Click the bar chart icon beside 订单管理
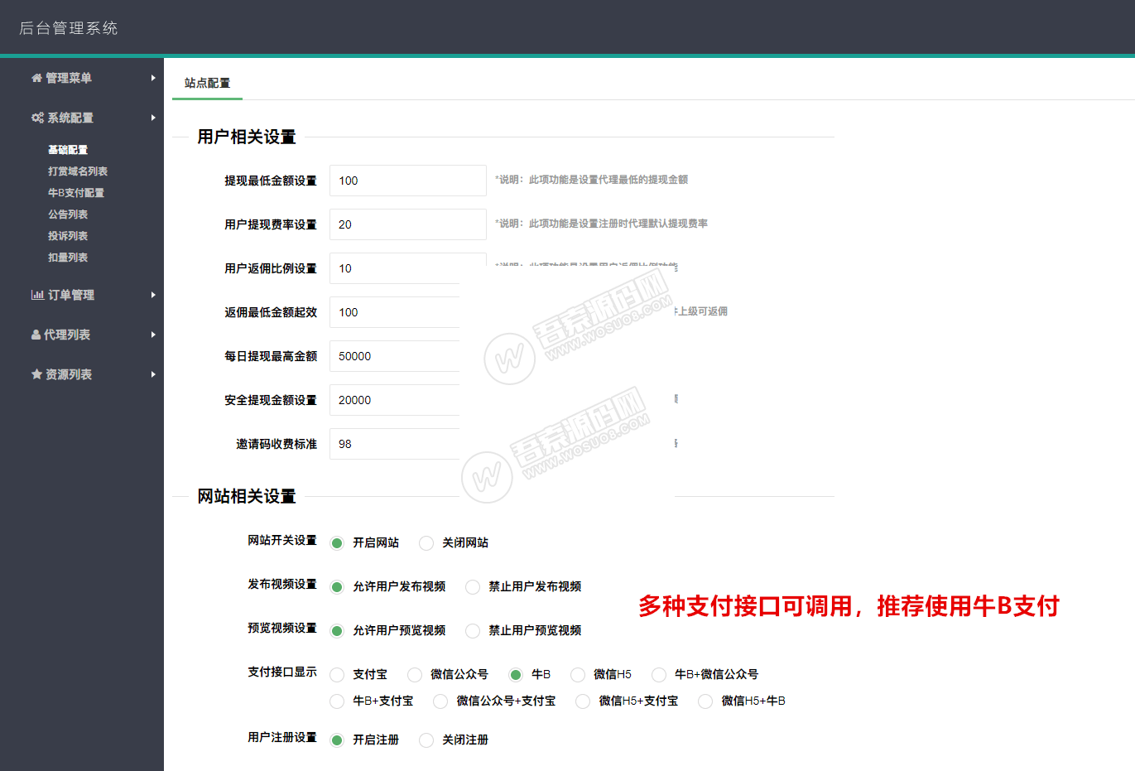Screen dimensions: 1135x771 [x=37, y=295]
